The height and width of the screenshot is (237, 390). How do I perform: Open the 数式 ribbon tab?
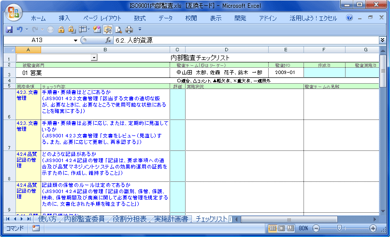(x=140, y=18)
